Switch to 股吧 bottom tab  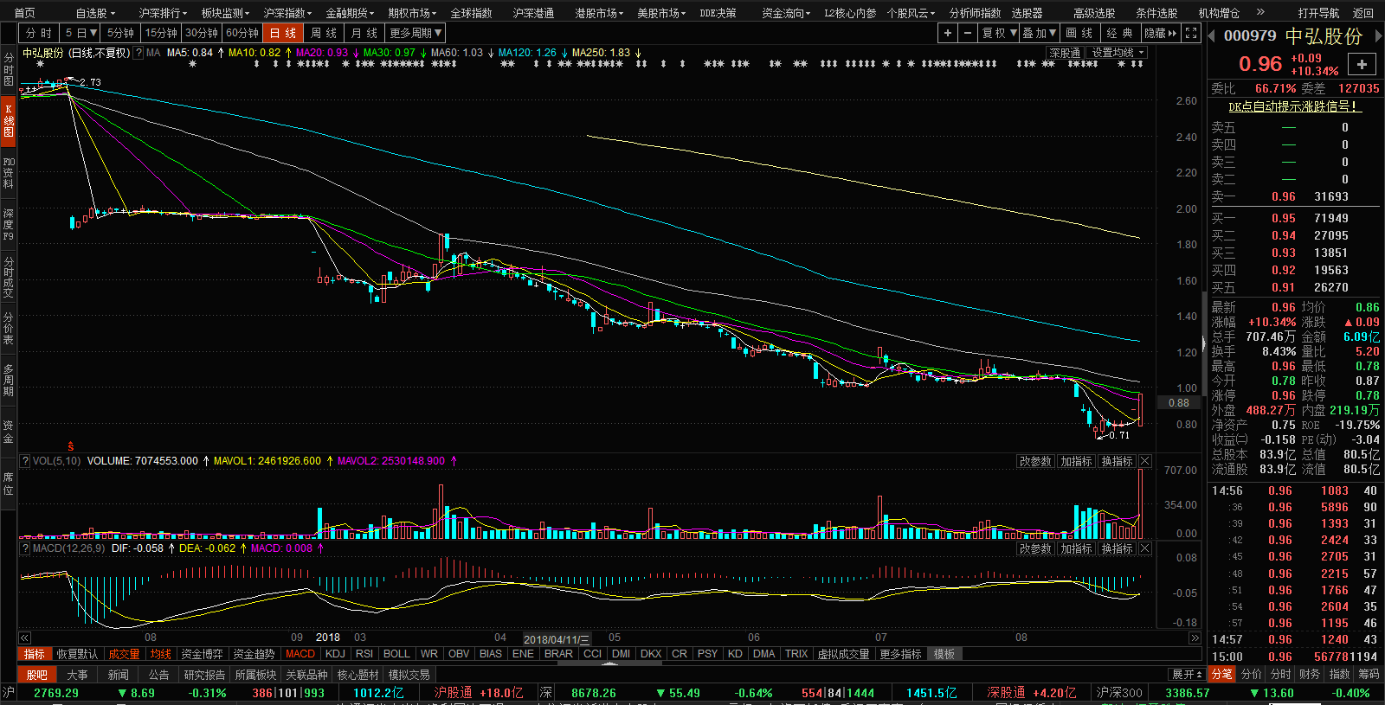(36, 675)
